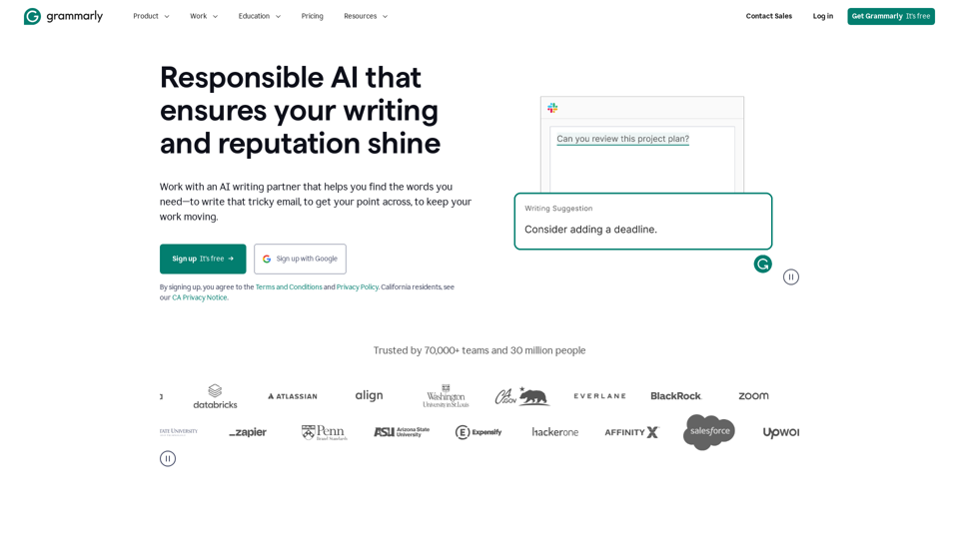Click the Penn logo

(324, 432)
